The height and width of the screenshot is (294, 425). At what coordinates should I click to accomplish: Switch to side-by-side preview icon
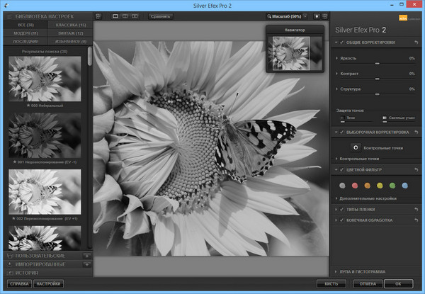[x=135, y=15]
